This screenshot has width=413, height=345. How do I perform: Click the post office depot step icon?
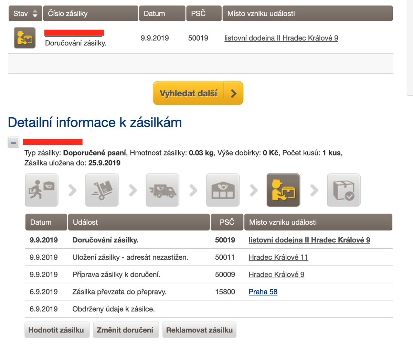click(223, 190)
